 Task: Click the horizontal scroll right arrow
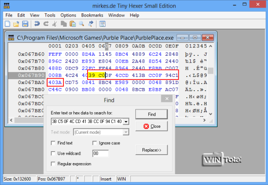(x=205, y=120)
